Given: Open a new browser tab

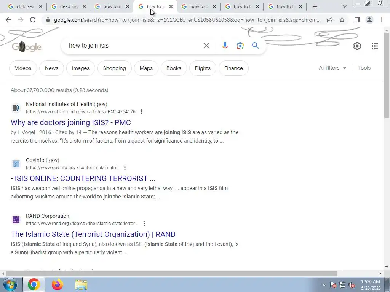Looking at the screenshot, I should coord(315,6).
